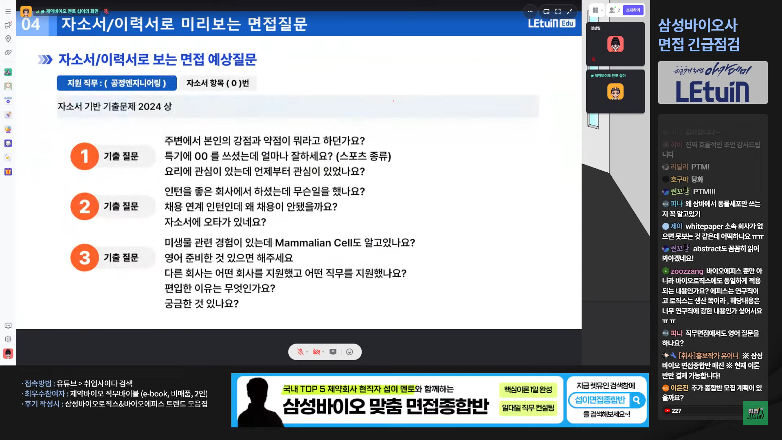Select the 영상팀 participant video tile
782x440 pixels.
[615, 44]
